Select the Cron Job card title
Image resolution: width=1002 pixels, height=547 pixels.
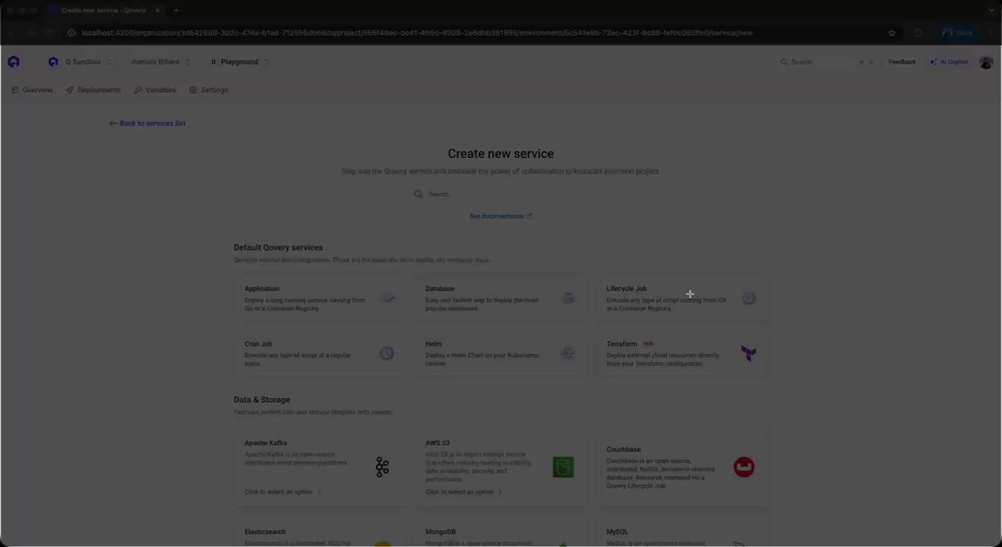pos(258,344)
